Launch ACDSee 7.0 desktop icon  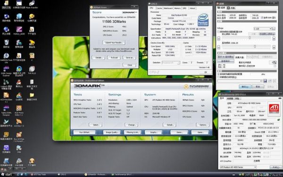19,123
